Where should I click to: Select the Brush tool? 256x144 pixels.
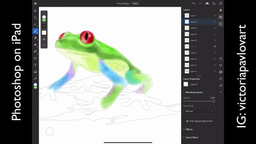point(36,31)
